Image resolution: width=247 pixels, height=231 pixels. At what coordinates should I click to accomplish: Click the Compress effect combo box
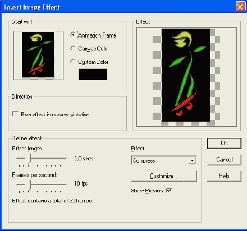pos(163,160)
